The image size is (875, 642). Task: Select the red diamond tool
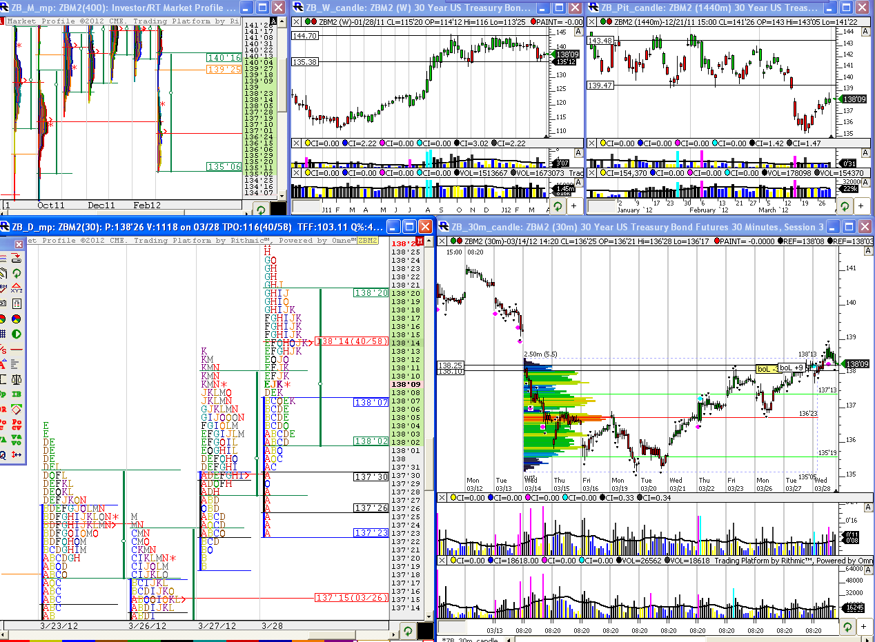point(17,408)
